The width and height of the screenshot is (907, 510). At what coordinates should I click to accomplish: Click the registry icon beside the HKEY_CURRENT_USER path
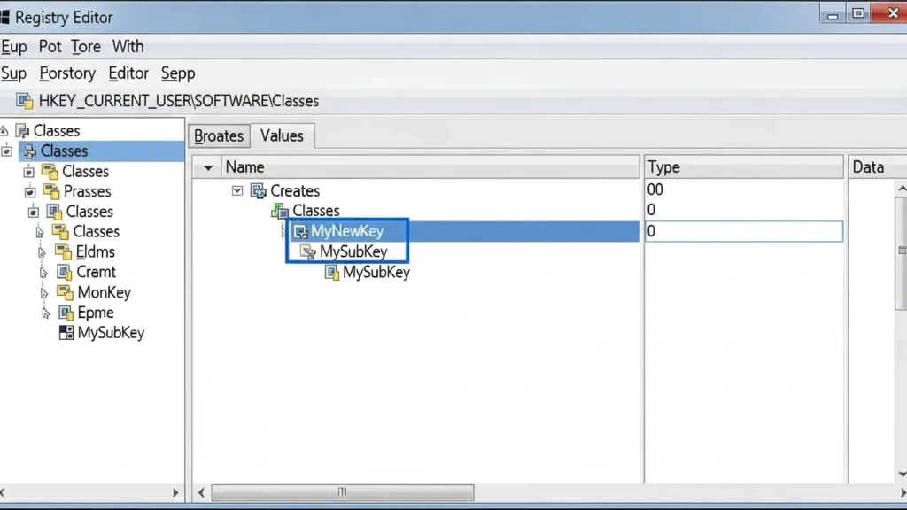pyautogui.click(x=25, y=101)
